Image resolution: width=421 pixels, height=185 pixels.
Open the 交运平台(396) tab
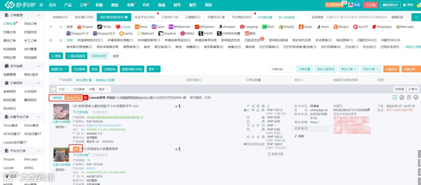[145, 17]
